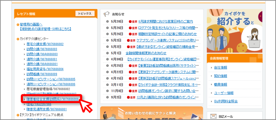Click the orange bullet beside カイポケ介護センター
The height and width of the screenshot is (120, 276).
coord(18,39)
